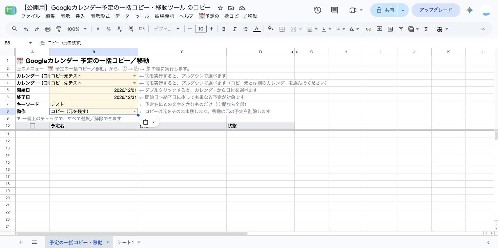The width and height of the screenshot is (498, 248).
Task: Open the Name box dropdown arrow
Action: pos(30,43)
